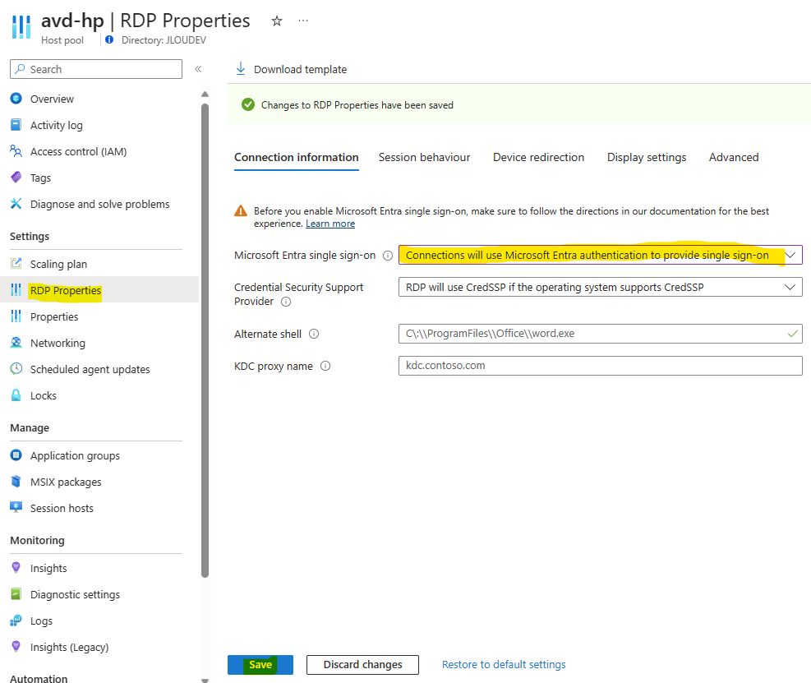
Task: Click the KDC proxy name input field
Action: click(x=600, y=366)
